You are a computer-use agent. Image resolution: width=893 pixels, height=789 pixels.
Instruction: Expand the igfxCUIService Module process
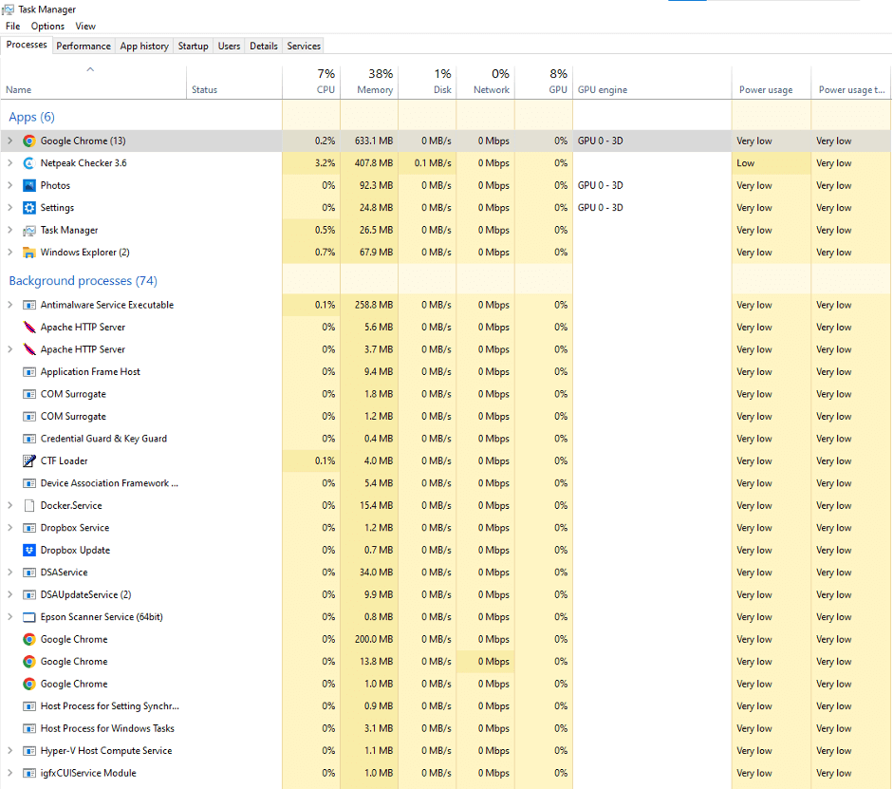point(9,773)
